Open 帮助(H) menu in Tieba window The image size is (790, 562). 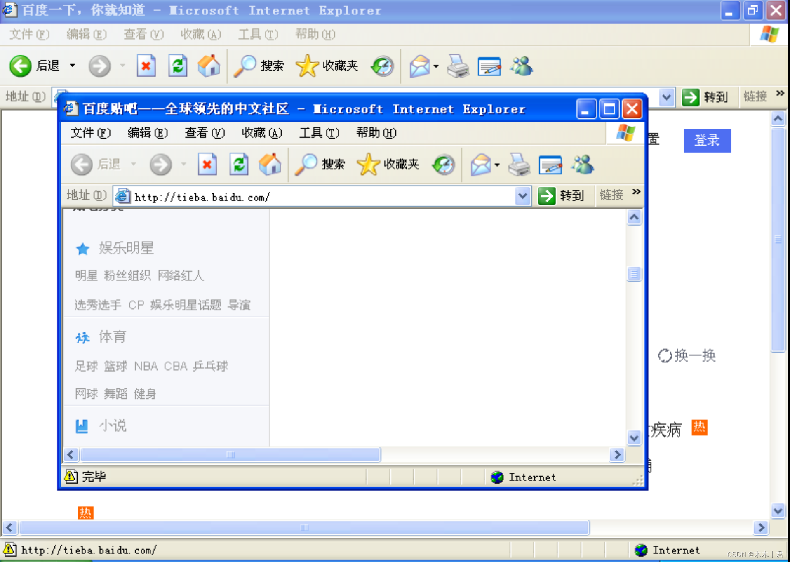[x=376, y=133]
